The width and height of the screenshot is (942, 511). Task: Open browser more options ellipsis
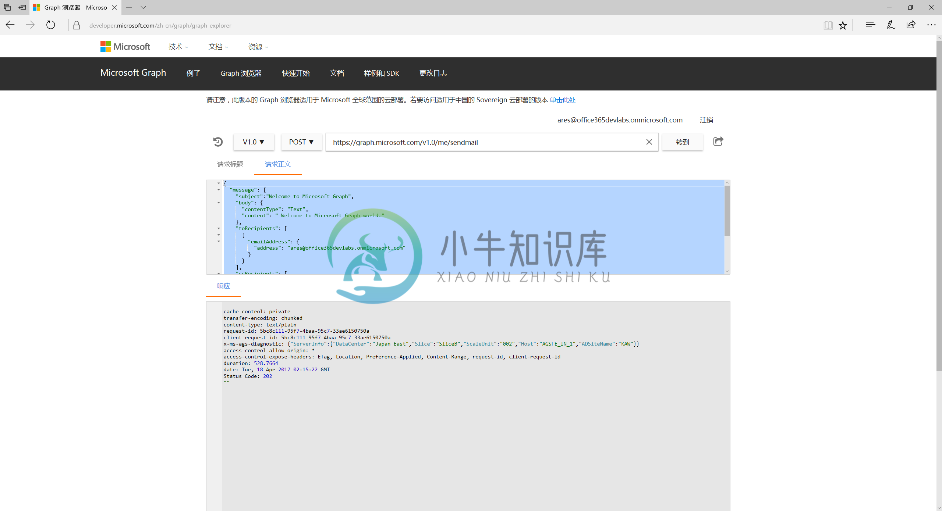931,25
